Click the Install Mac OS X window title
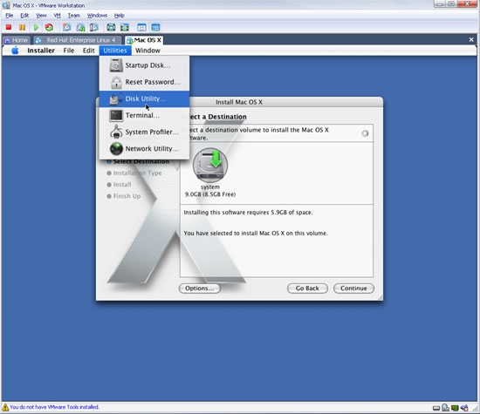Viewport: 480px width, 414px height. pos(239,102)
